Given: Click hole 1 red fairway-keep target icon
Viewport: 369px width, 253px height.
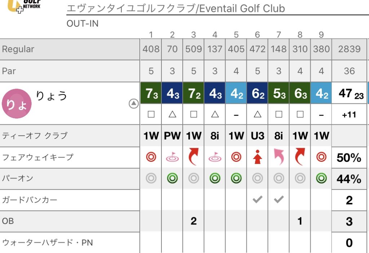Looking at the screenshot, I should pos(151,157).
